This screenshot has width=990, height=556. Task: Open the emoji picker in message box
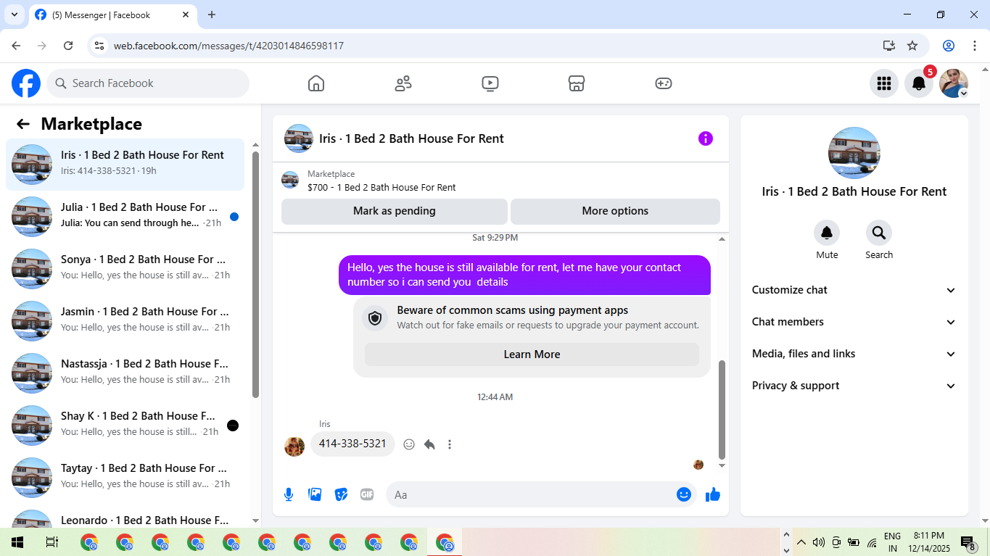point(684,494)
